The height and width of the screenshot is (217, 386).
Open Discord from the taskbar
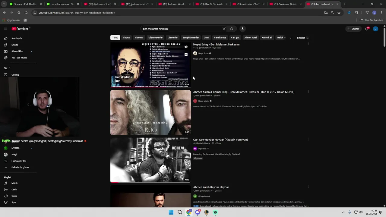[x=198, y=212]
